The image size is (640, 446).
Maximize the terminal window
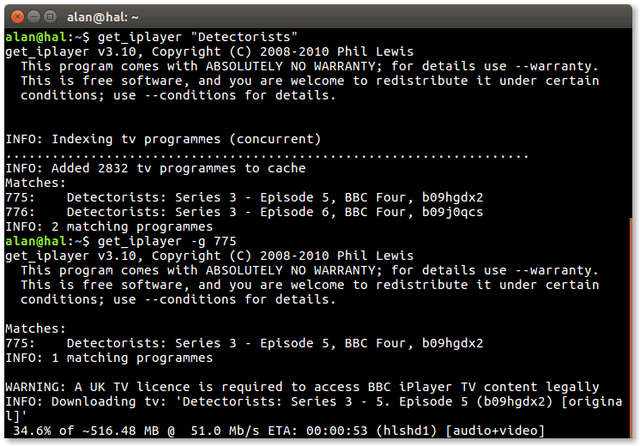51,15
